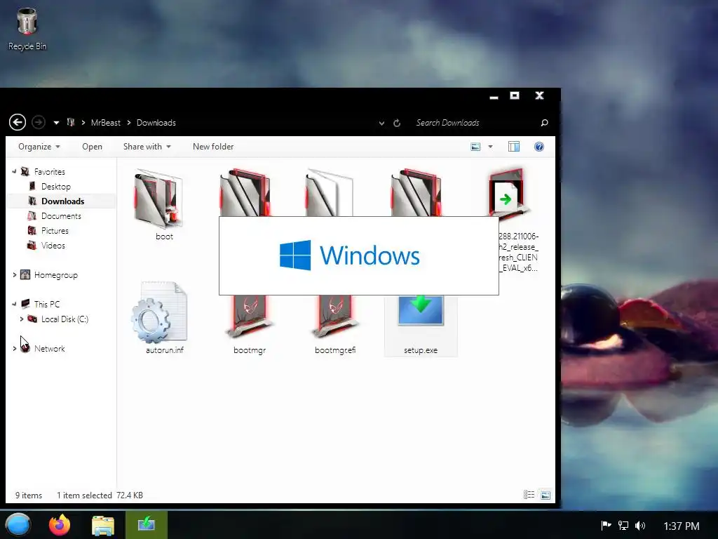718x539 pixels.
Task: Toggle the preview pane
Action: pyautogui.click(x=514, y=147)
